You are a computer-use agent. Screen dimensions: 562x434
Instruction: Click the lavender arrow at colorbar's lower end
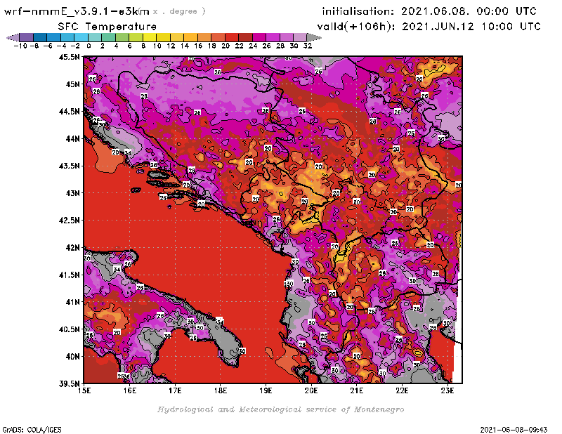click(x=13, y=37)
